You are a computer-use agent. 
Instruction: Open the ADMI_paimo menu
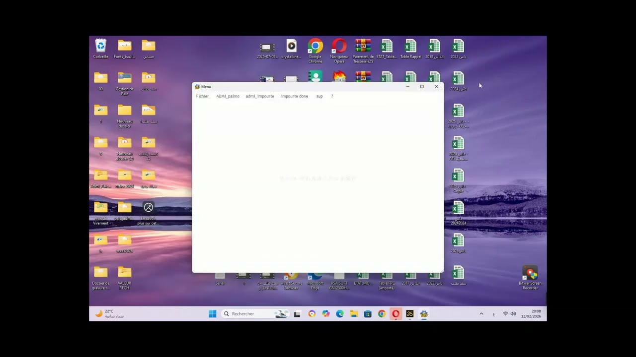[228, 96]
